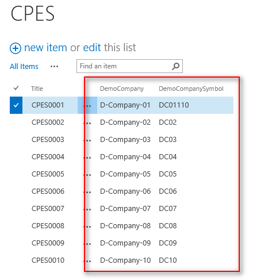Click the 'edit' this list link
This screenshot has width=268, height=280.
pos(92,48)
